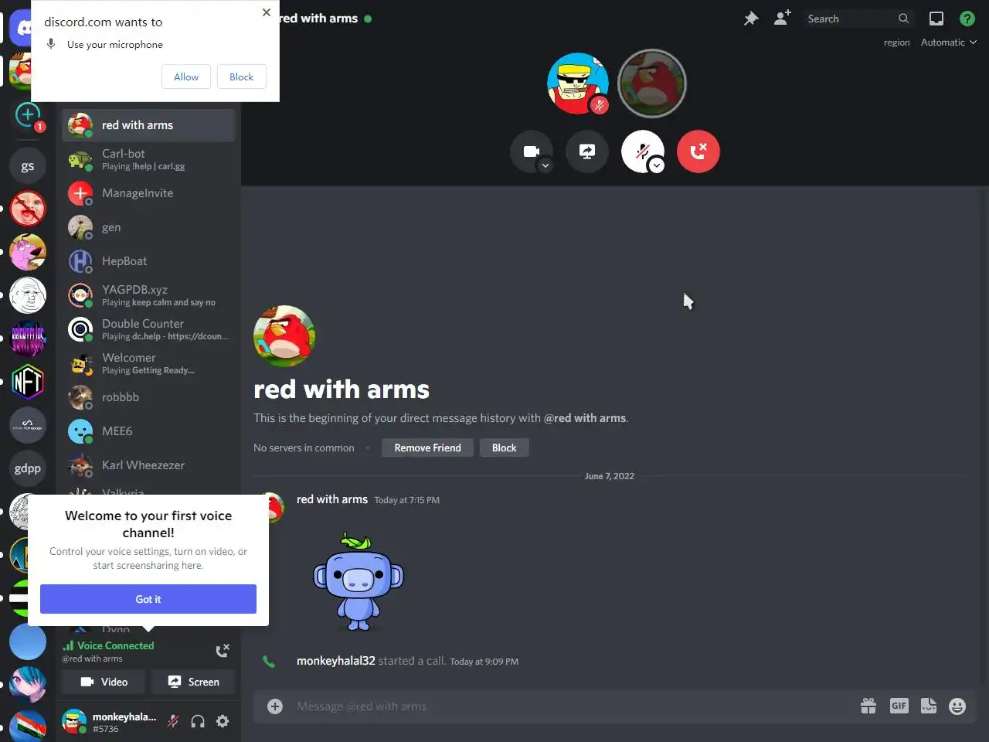This screenshot has width=989, height=742.
Task: Click the sunglasses character avatar in the call
Action: [x=578, y=83]
